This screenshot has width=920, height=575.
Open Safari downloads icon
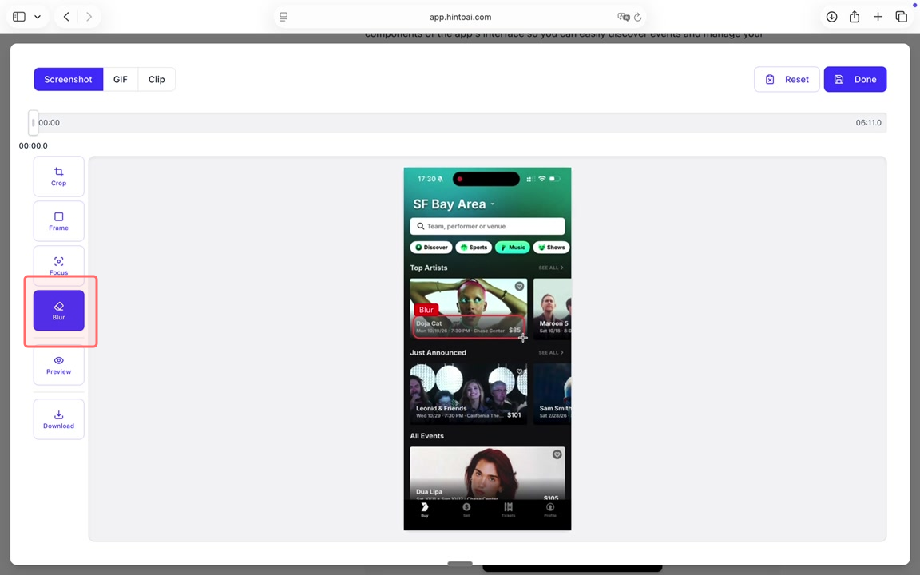coord(831,17)
